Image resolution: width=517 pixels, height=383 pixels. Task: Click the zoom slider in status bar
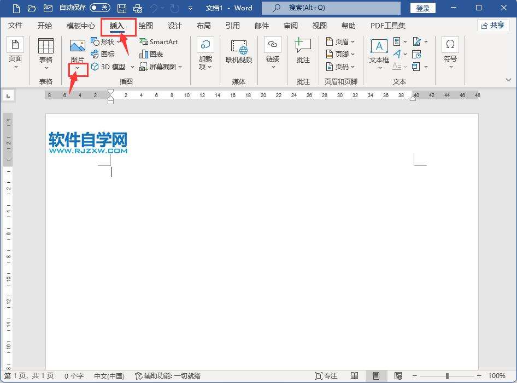pos(447,376)
